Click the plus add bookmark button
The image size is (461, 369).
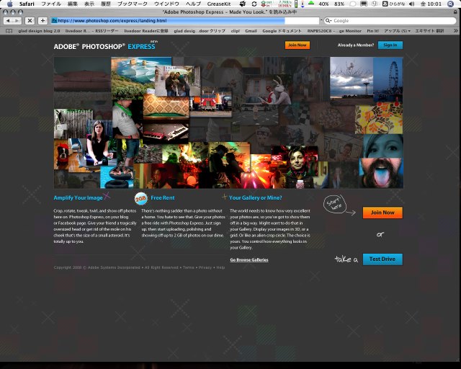pyautogui.click(x=42, y=21)
